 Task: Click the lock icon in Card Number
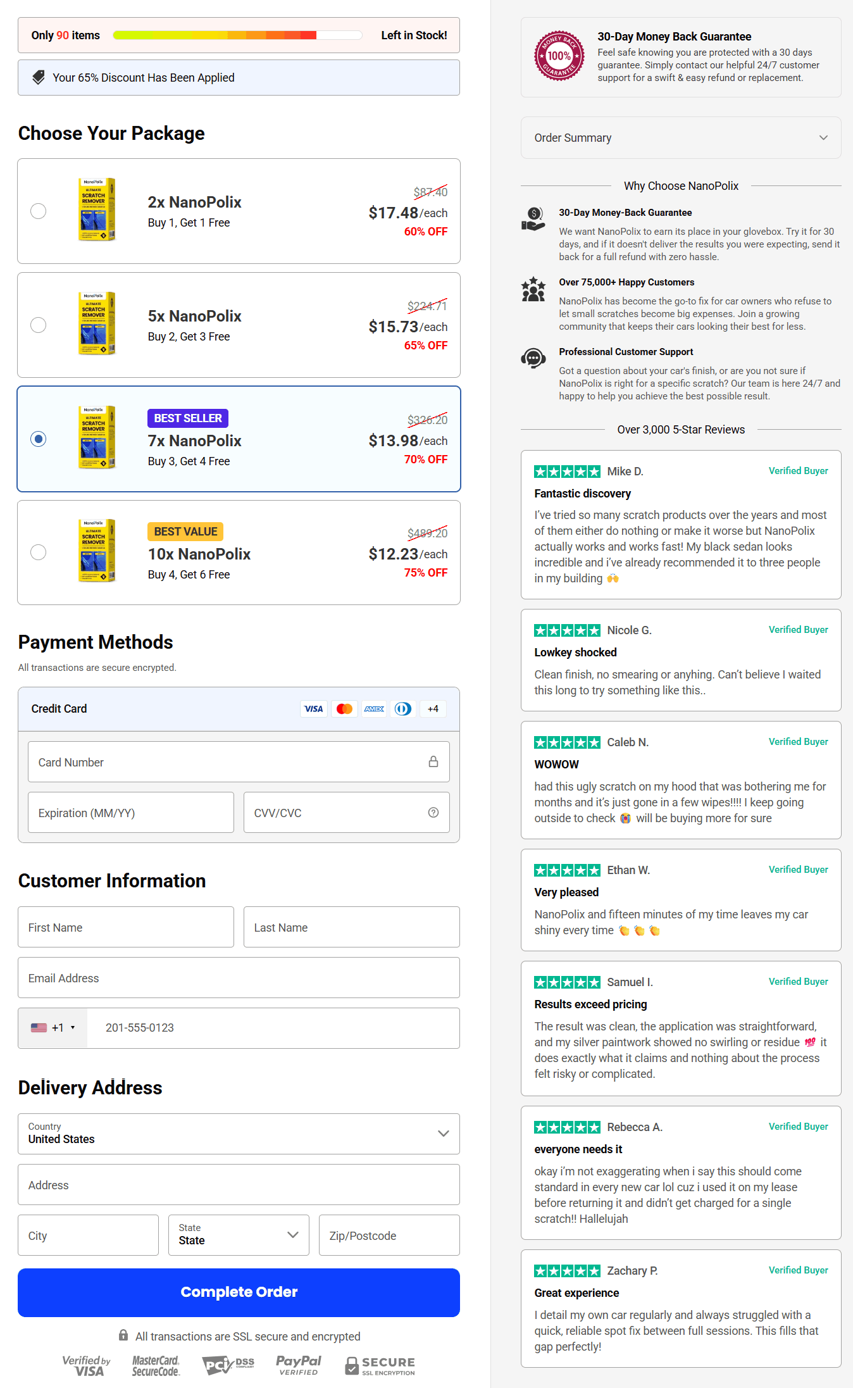pyautogui.click(x=433, y=761)
